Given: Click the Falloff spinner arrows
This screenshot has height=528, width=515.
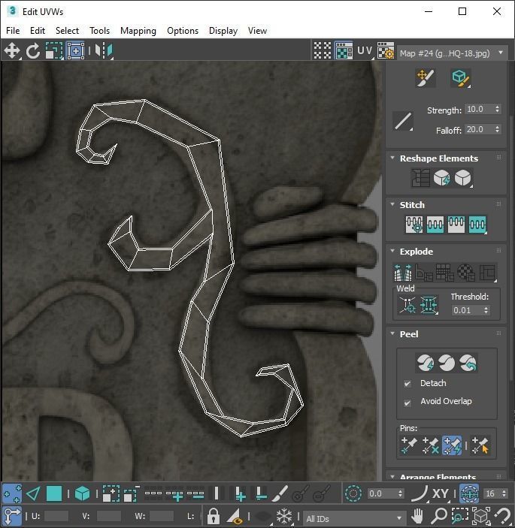Looking at the screenshot, I should [498, 129].
